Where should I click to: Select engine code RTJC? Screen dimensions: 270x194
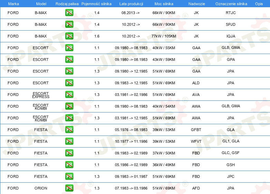click(x=231, y=13)
